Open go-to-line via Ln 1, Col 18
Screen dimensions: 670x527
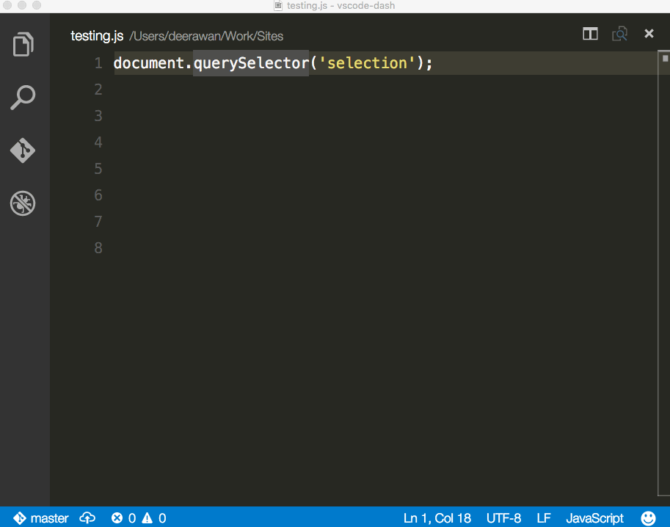(437, 518)
